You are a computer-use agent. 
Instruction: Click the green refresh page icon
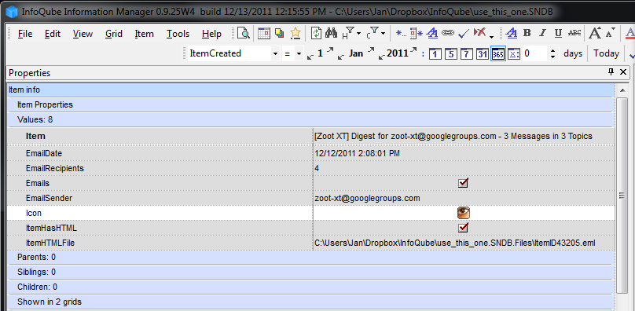click(x=316, y=33)
